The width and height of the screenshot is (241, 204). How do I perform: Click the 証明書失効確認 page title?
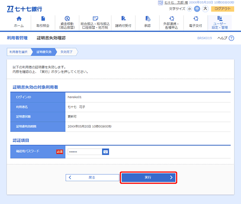pos(51,38)
